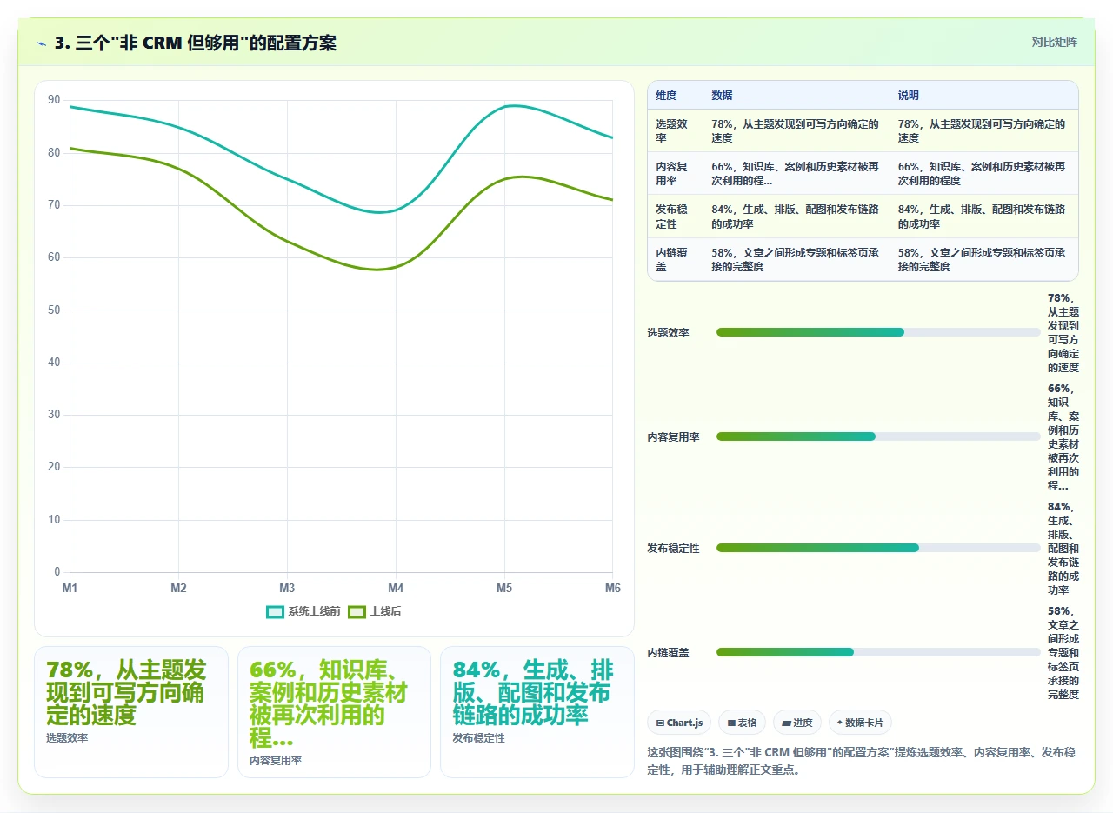Click the 数据卡片 tag chip
This screenshot has height=813, width=1113.
(x=860, y=723)
